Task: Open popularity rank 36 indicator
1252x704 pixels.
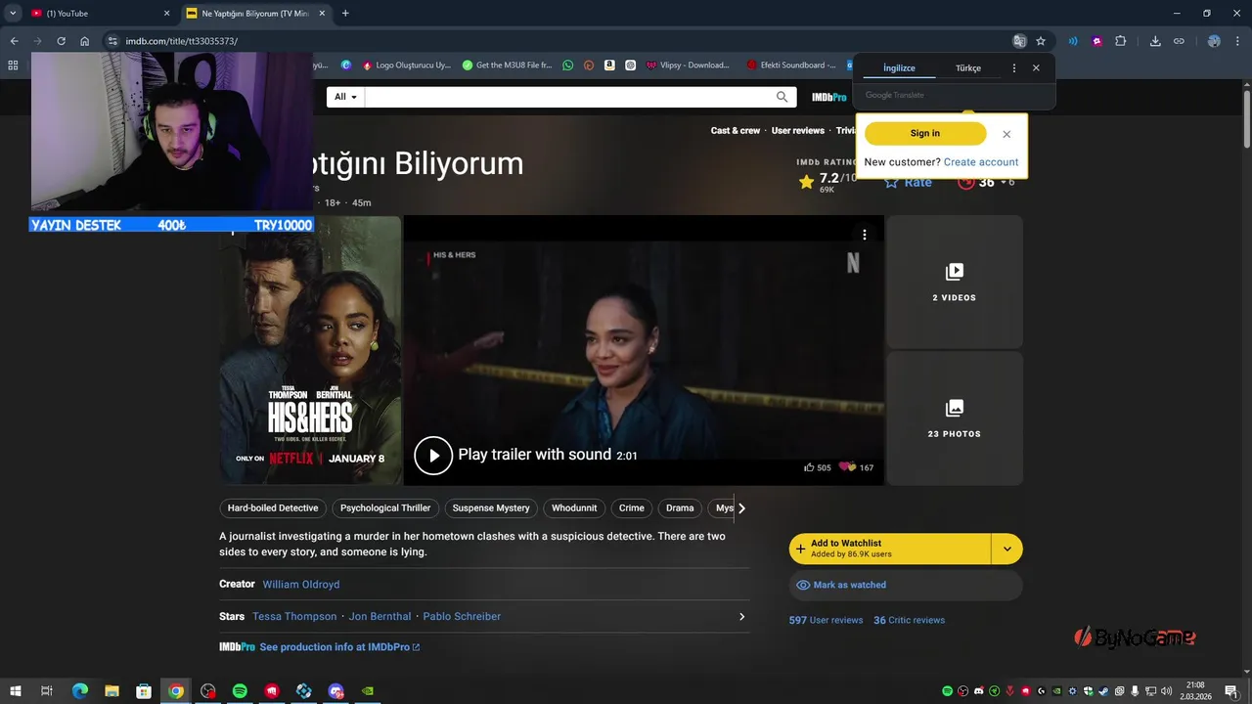Action: point(986,182)
